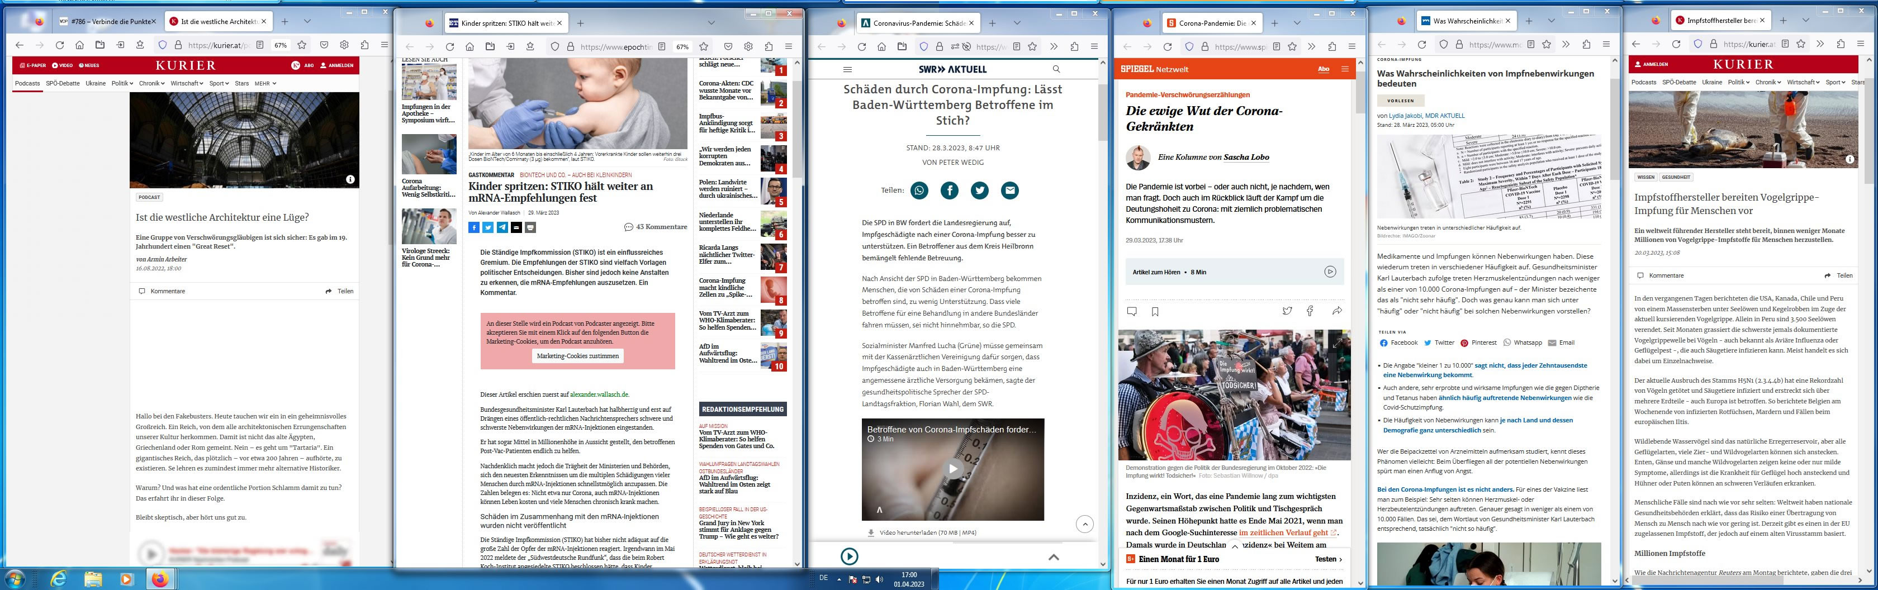Open Podcasts in first Kurier window
This screenshot has width=1878, height=590.
pos(28,84)
